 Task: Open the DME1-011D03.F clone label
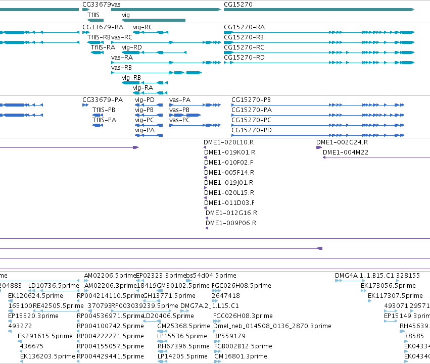pyautogui.click(x=229, y=203)
